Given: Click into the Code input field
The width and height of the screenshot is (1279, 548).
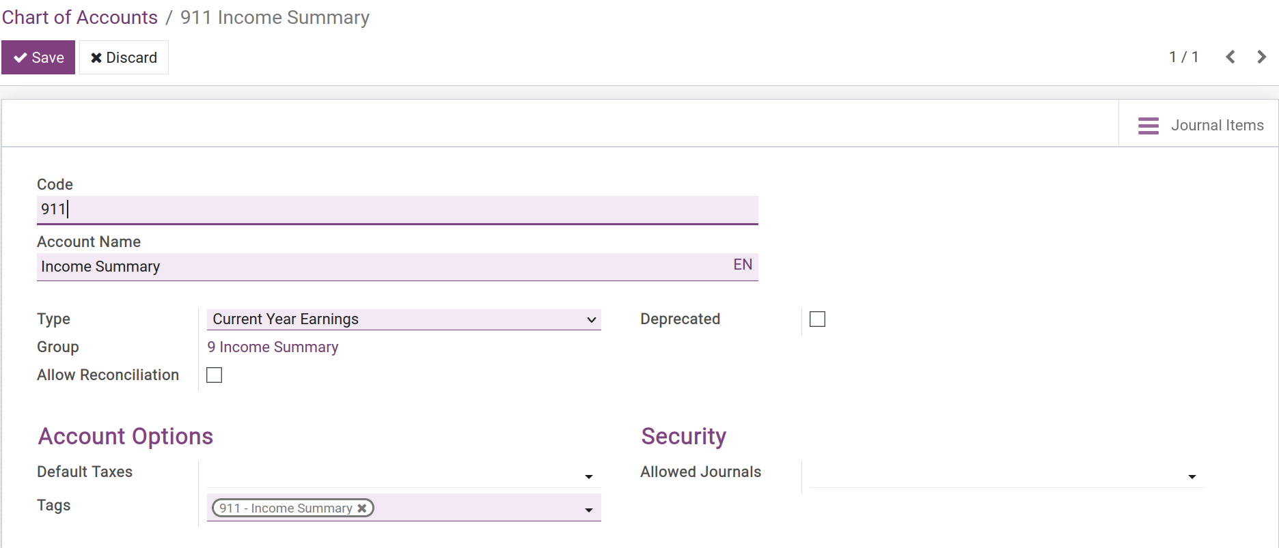Looking at the screenshot, I should tap(396, 210).
